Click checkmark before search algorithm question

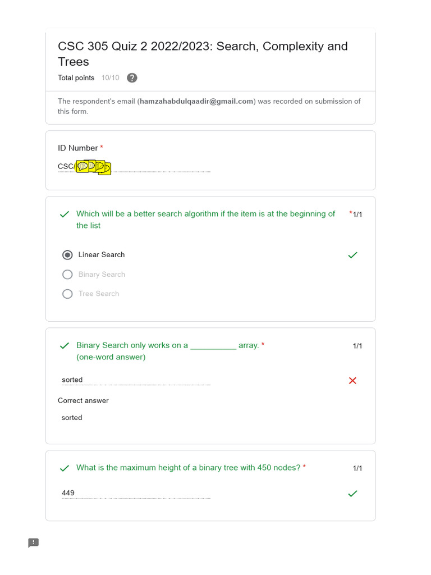65,215
